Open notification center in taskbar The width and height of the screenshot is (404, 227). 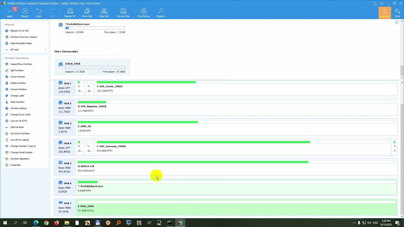coord(398,223)
